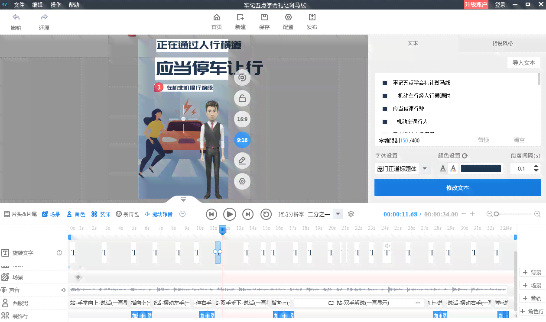Image resolution: width=546 pixels, height=322 pixels.
Task: Zoom out timeline with the magnifier minus icon
Action: click(489, 214)
